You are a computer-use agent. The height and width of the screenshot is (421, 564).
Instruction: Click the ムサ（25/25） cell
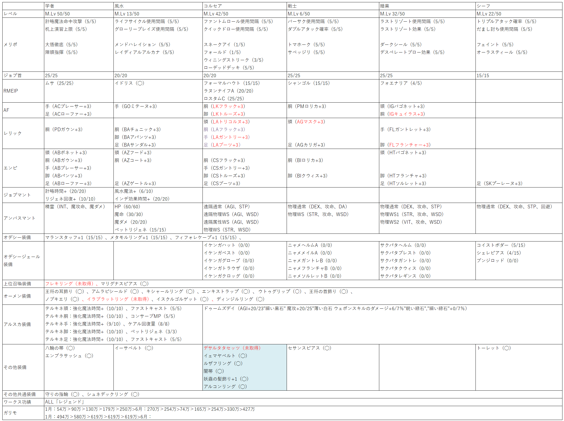pos(59,83)
